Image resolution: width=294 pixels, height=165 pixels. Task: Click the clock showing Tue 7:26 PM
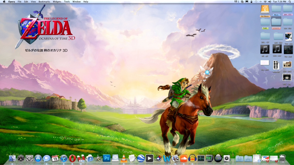pos(279,2)
